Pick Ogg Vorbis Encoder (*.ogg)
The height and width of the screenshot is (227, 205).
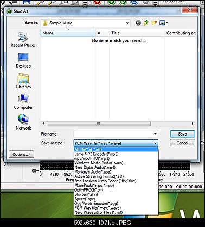tap(116, 204)
